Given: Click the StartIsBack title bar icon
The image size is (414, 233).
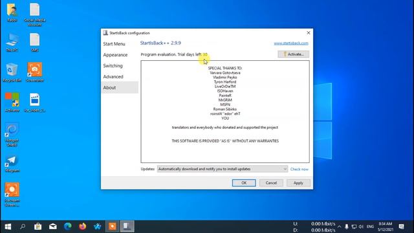Looking at the screenshot, I should [105, 33].
